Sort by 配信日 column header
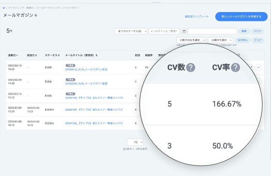 [x=32, y=55]
